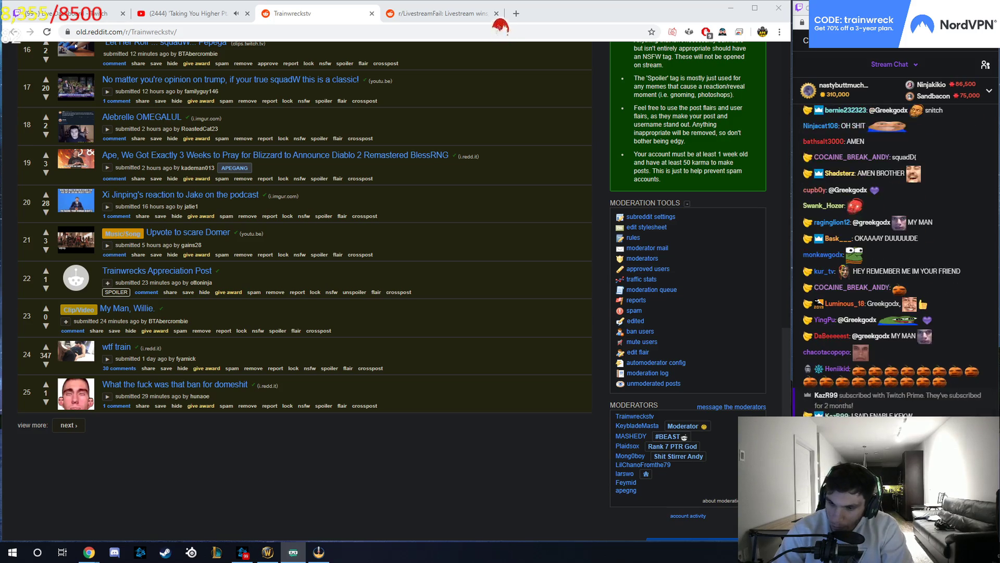Viewport: 1000px width, 563px height.
Task: Expand 'Trainwrecks Appreciation Post' text
Action: coord(107,283)
